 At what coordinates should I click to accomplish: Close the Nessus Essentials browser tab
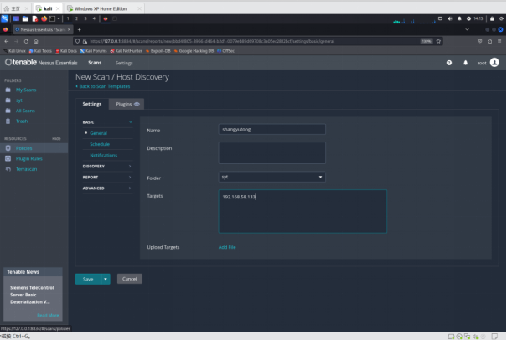tap(69, 30)
